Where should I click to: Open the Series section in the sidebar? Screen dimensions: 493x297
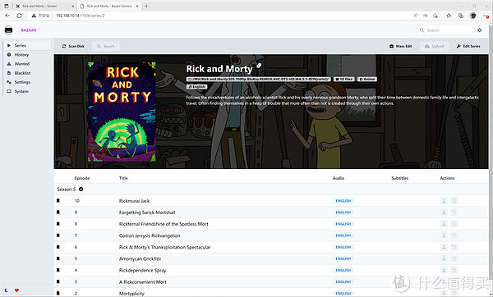tap(27, 45)
